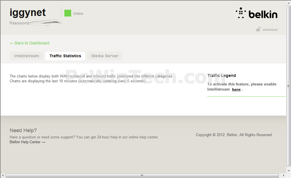Go back via Back to Dashboard link

tap(30, 43)
